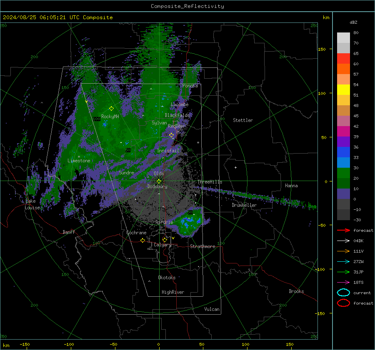This screenshot has height=350, width=375.
Task: Click the black 50 range label west of Innisfail
Action: [x=128, y=150]
